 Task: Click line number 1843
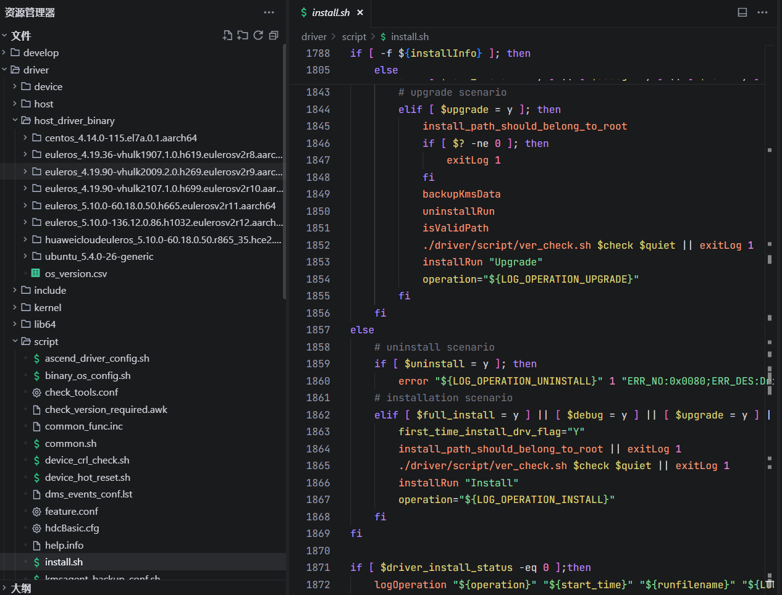tap(318, 93)
